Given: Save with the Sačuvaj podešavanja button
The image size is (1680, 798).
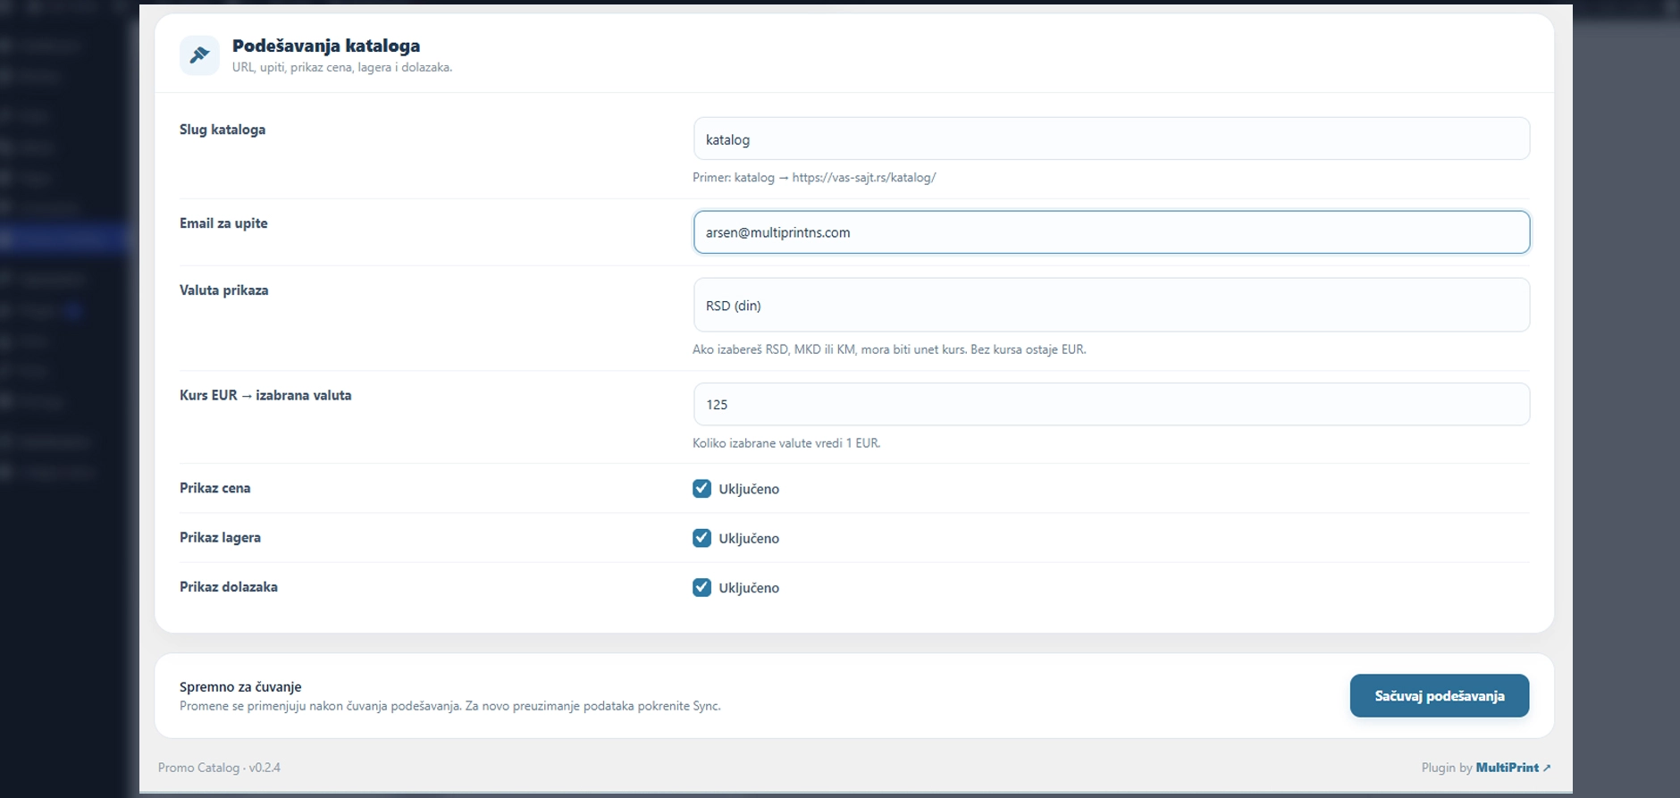Looking at the screenshot, I should [x=1439, y=695].
